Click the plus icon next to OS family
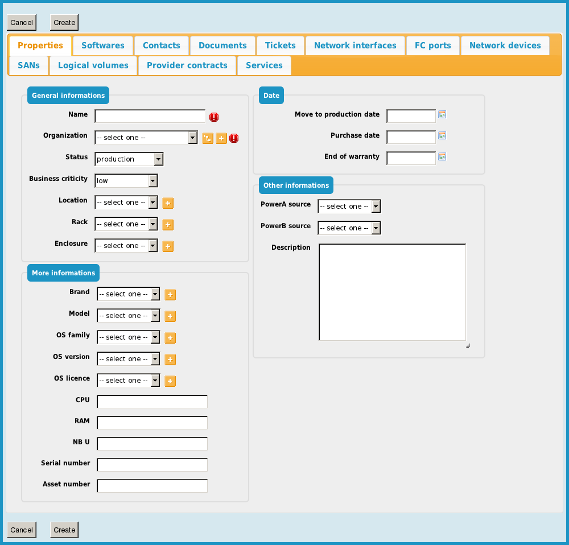 pos(170,338)
